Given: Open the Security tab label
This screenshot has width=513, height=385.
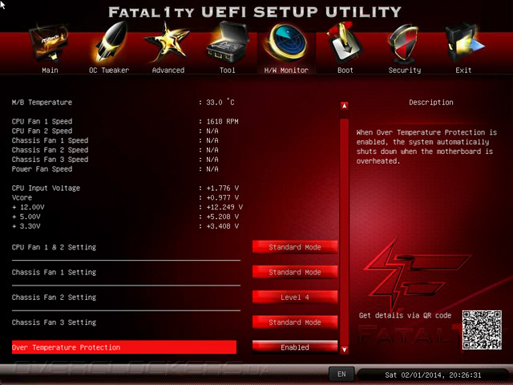Looking at the screenshot, I should (405, 71).
